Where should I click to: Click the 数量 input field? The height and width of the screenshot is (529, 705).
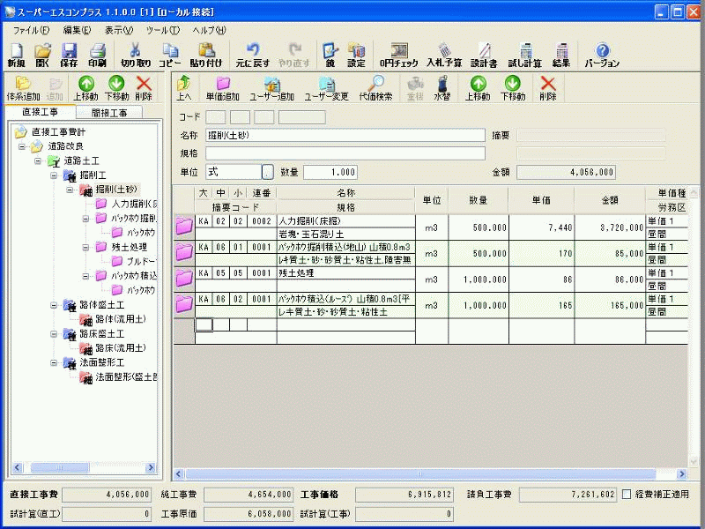330,172
